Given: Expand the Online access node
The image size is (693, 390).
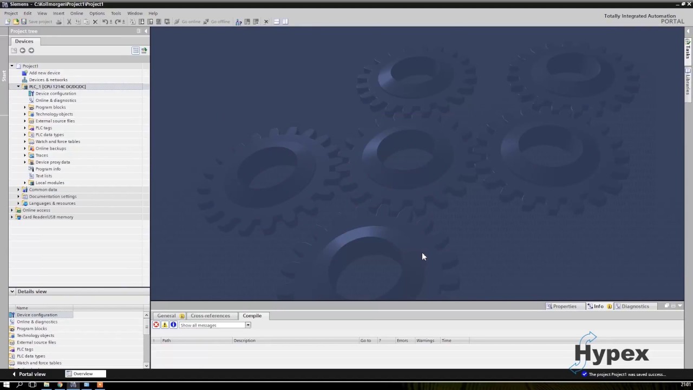Looking at the screenshot, I should [x=11, y=210].
